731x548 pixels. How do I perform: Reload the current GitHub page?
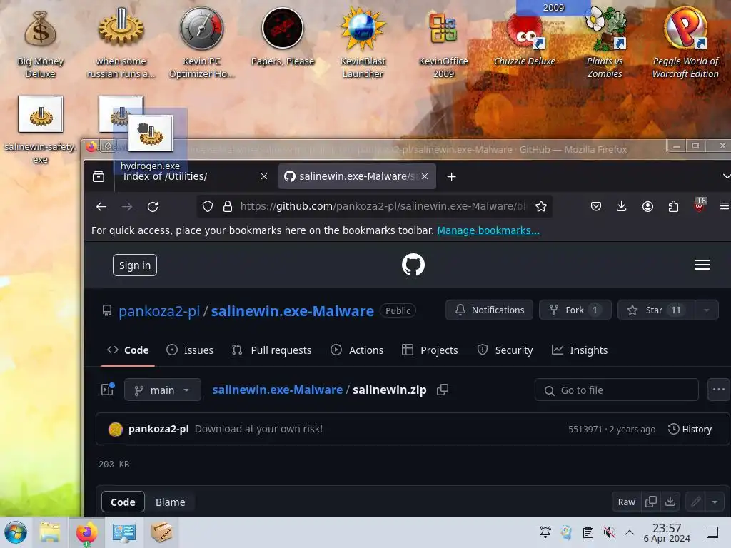[x=153, y=206]
